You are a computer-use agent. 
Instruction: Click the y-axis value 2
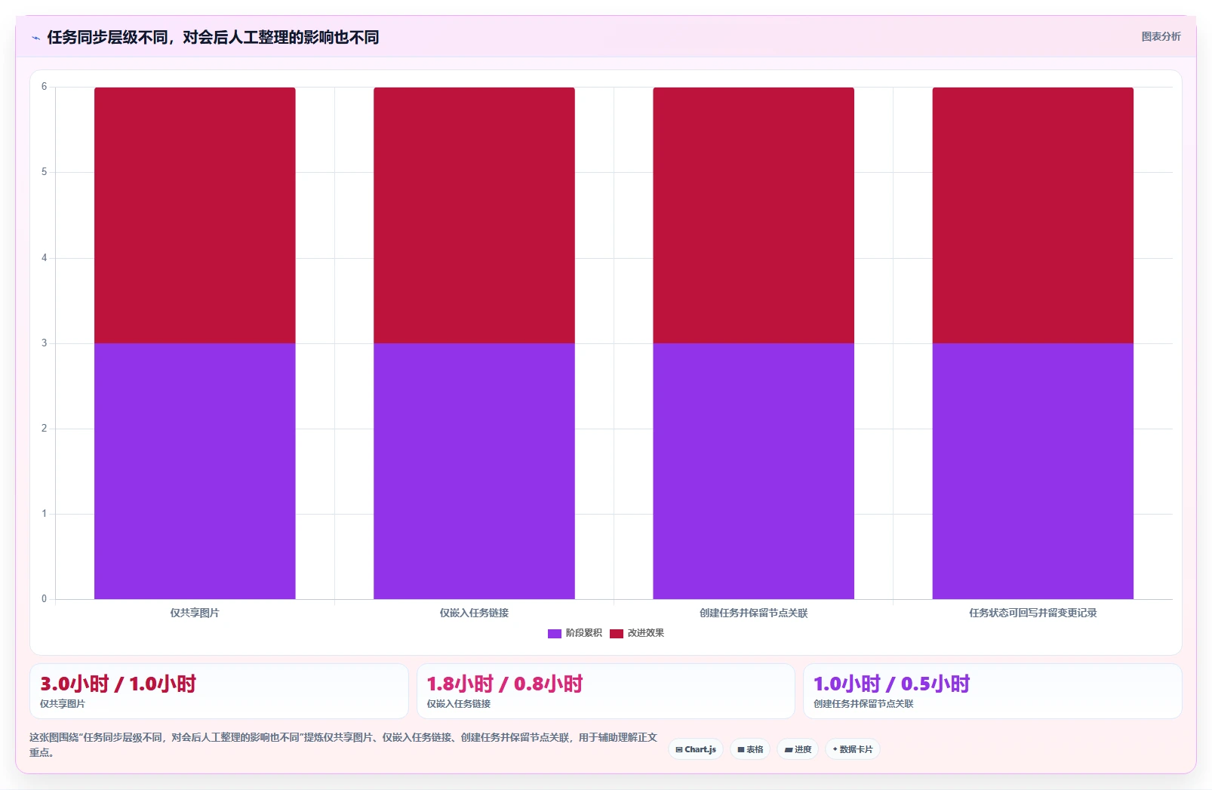pos(44,429)
